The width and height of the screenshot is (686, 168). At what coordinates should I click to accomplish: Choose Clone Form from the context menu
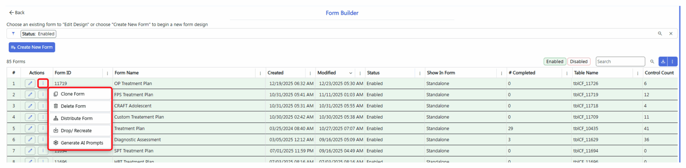(80, 94)
